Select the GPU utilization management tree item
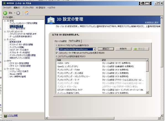Viewport: 165px width, 121px height. pos(17,77)
